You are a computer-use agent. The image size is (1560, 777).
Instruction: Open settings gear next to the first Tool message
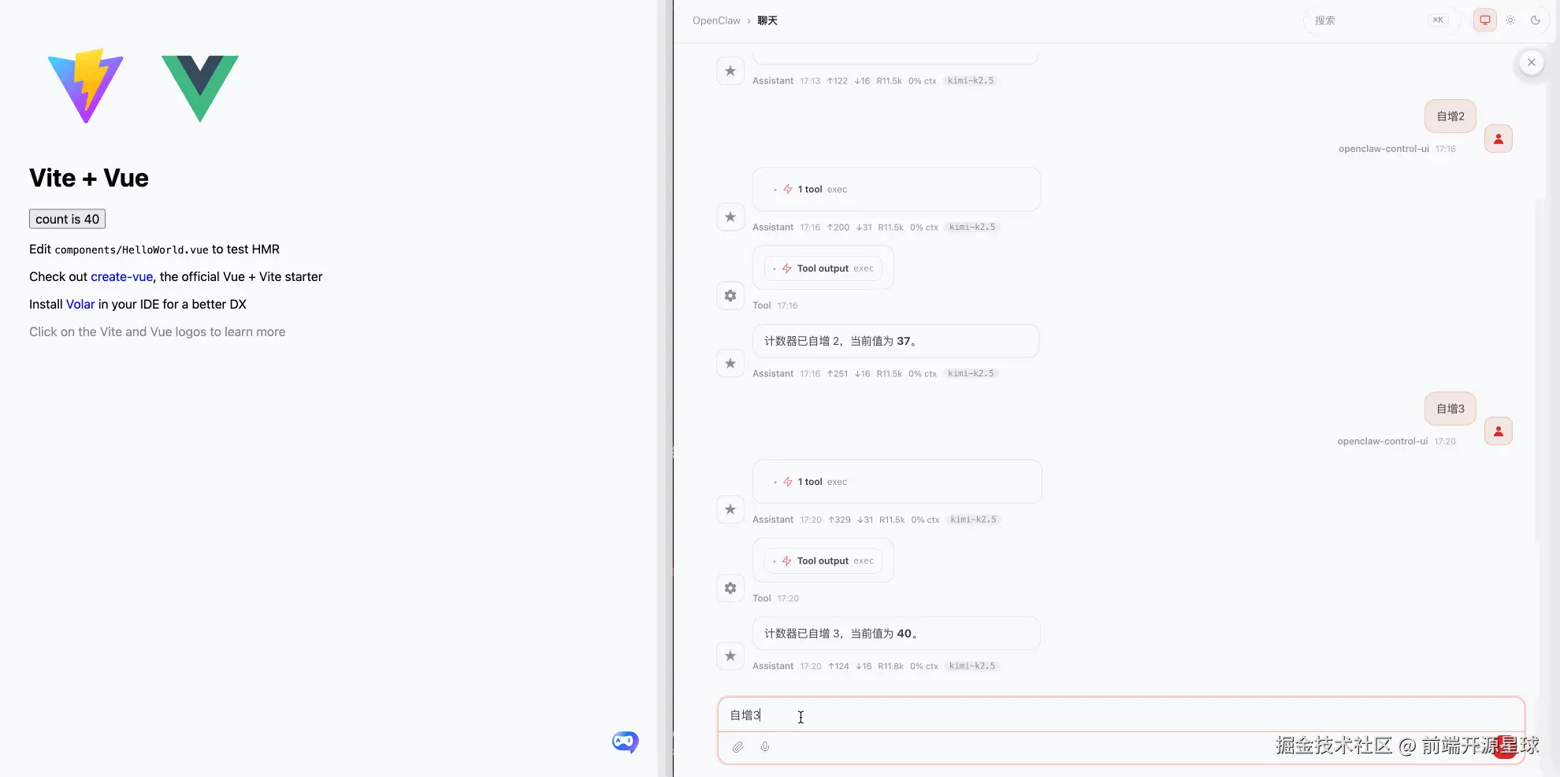[x=730, y=295]
